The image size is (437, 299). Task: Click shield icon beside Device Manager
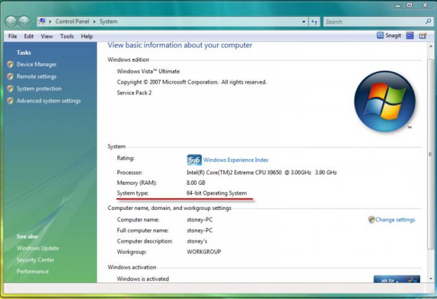tap(10, 64)
